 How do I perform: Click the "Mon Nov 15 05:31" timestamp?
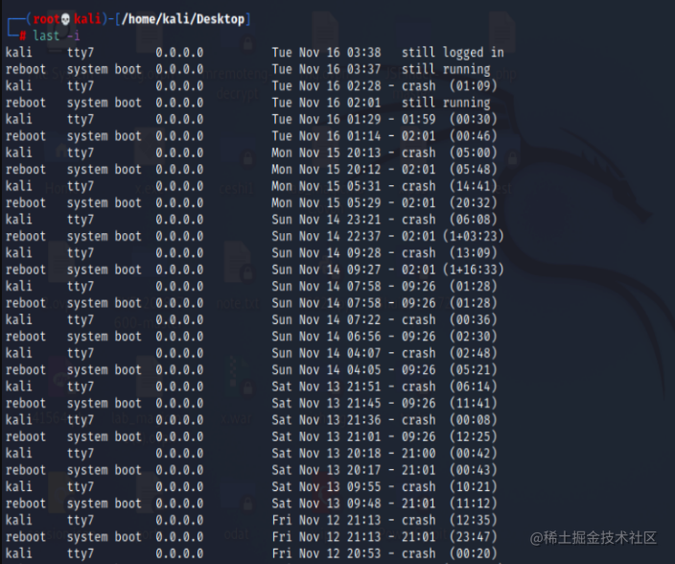point(326,186)
